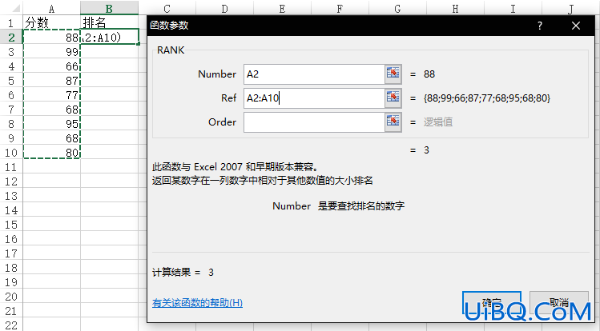Click the 逻辑值 placeholder text
The image size is (600, 331).
click(437, 122)
